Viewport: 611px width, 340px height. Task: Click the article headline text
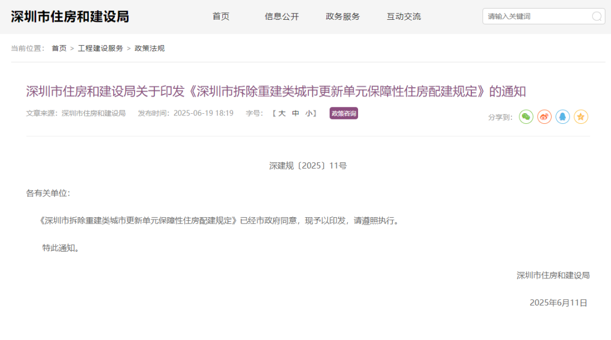(276, 92)
